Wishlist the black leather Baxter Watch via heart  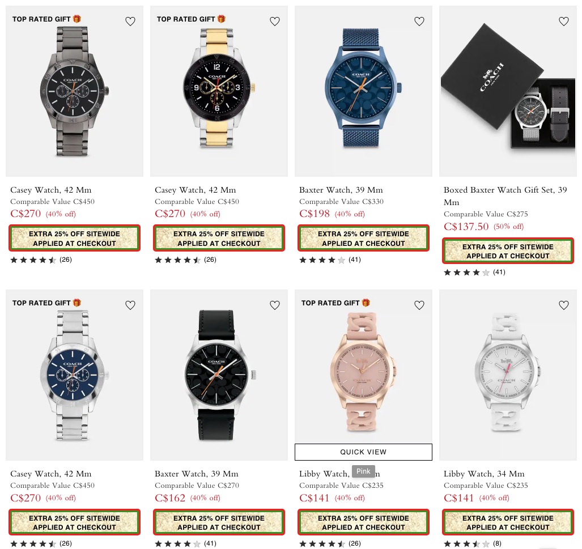point(275,305)
